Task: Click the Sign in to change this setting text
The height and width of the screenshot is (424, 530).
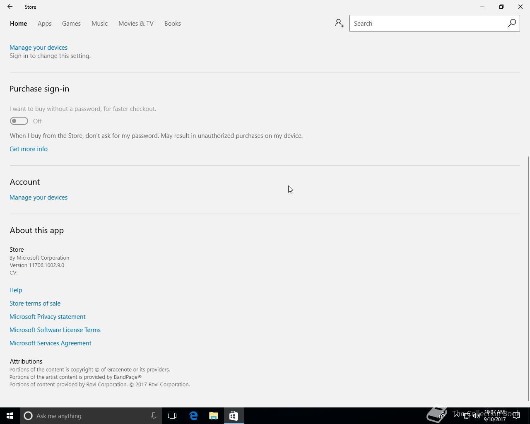Action: coord(50,56)
